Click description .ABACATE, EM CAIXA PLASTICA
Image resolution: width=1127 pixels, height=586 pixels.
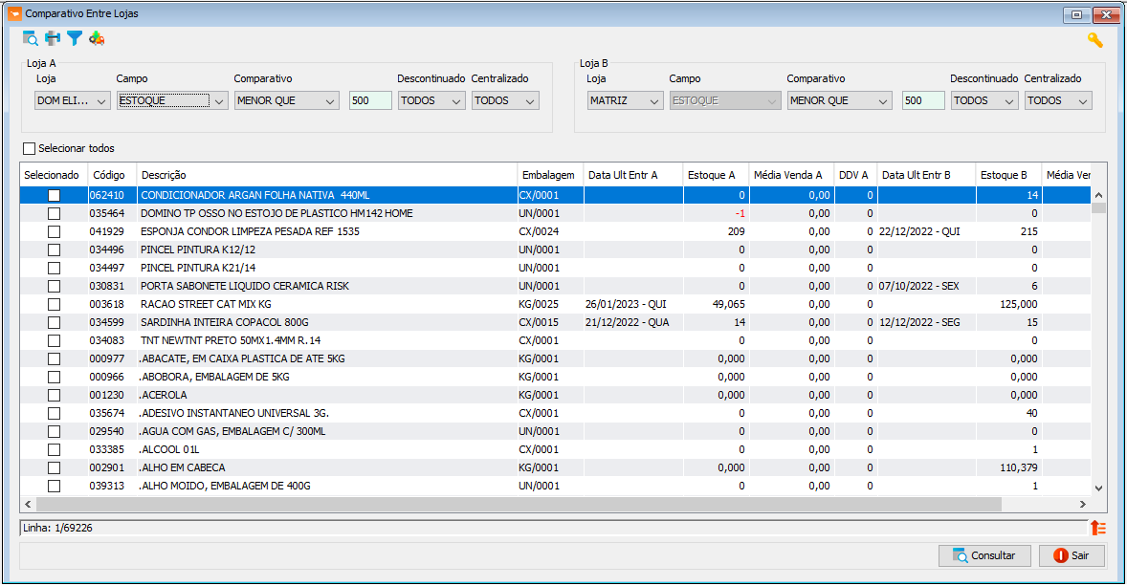pos(242,359)
